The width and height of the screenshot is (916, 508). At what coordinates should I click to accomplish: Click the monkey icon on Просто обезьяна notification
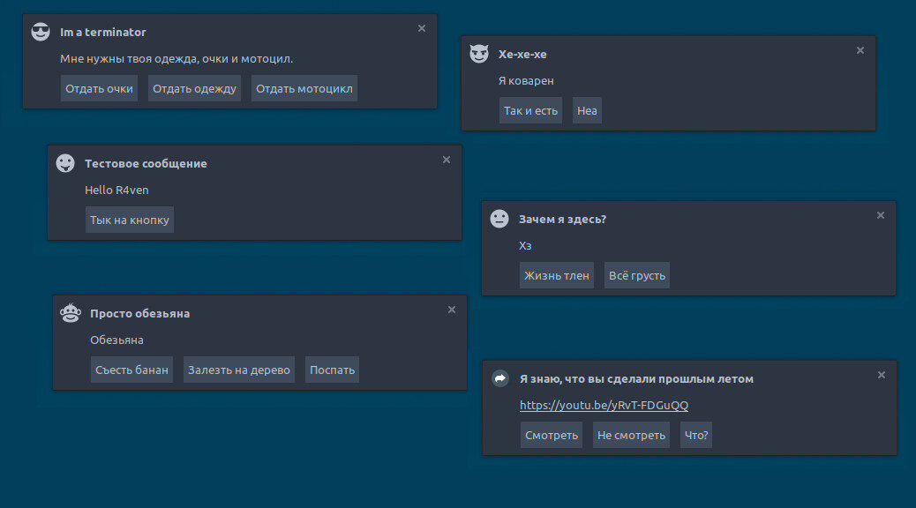[71, 313]
